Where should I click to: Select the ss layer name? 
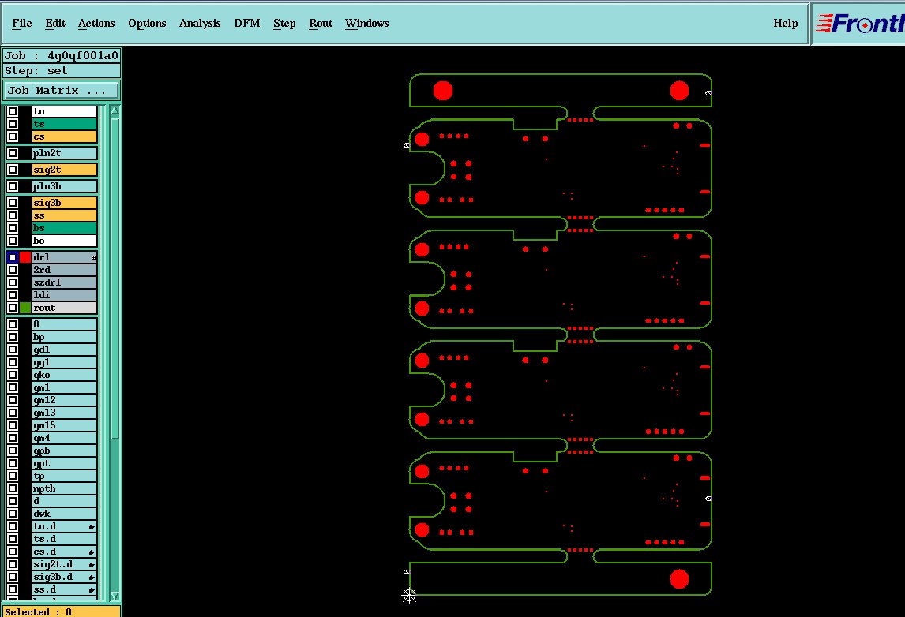point(64,215)
